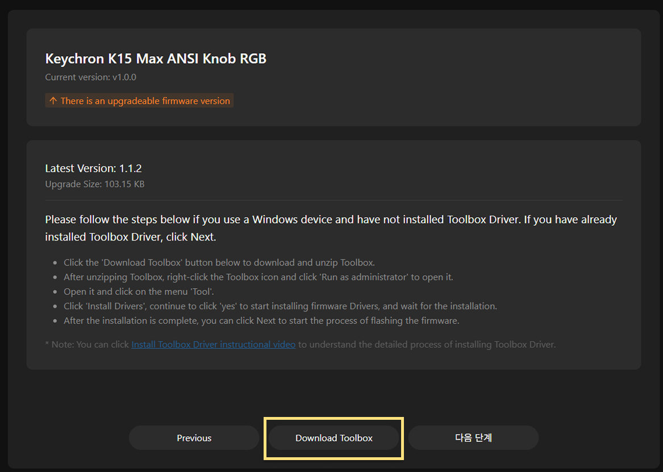The width and height of the screenshot is (663, 472).
Task: Click the 'Install Drivers' instruction bullet
Action: tap(280, 306)
